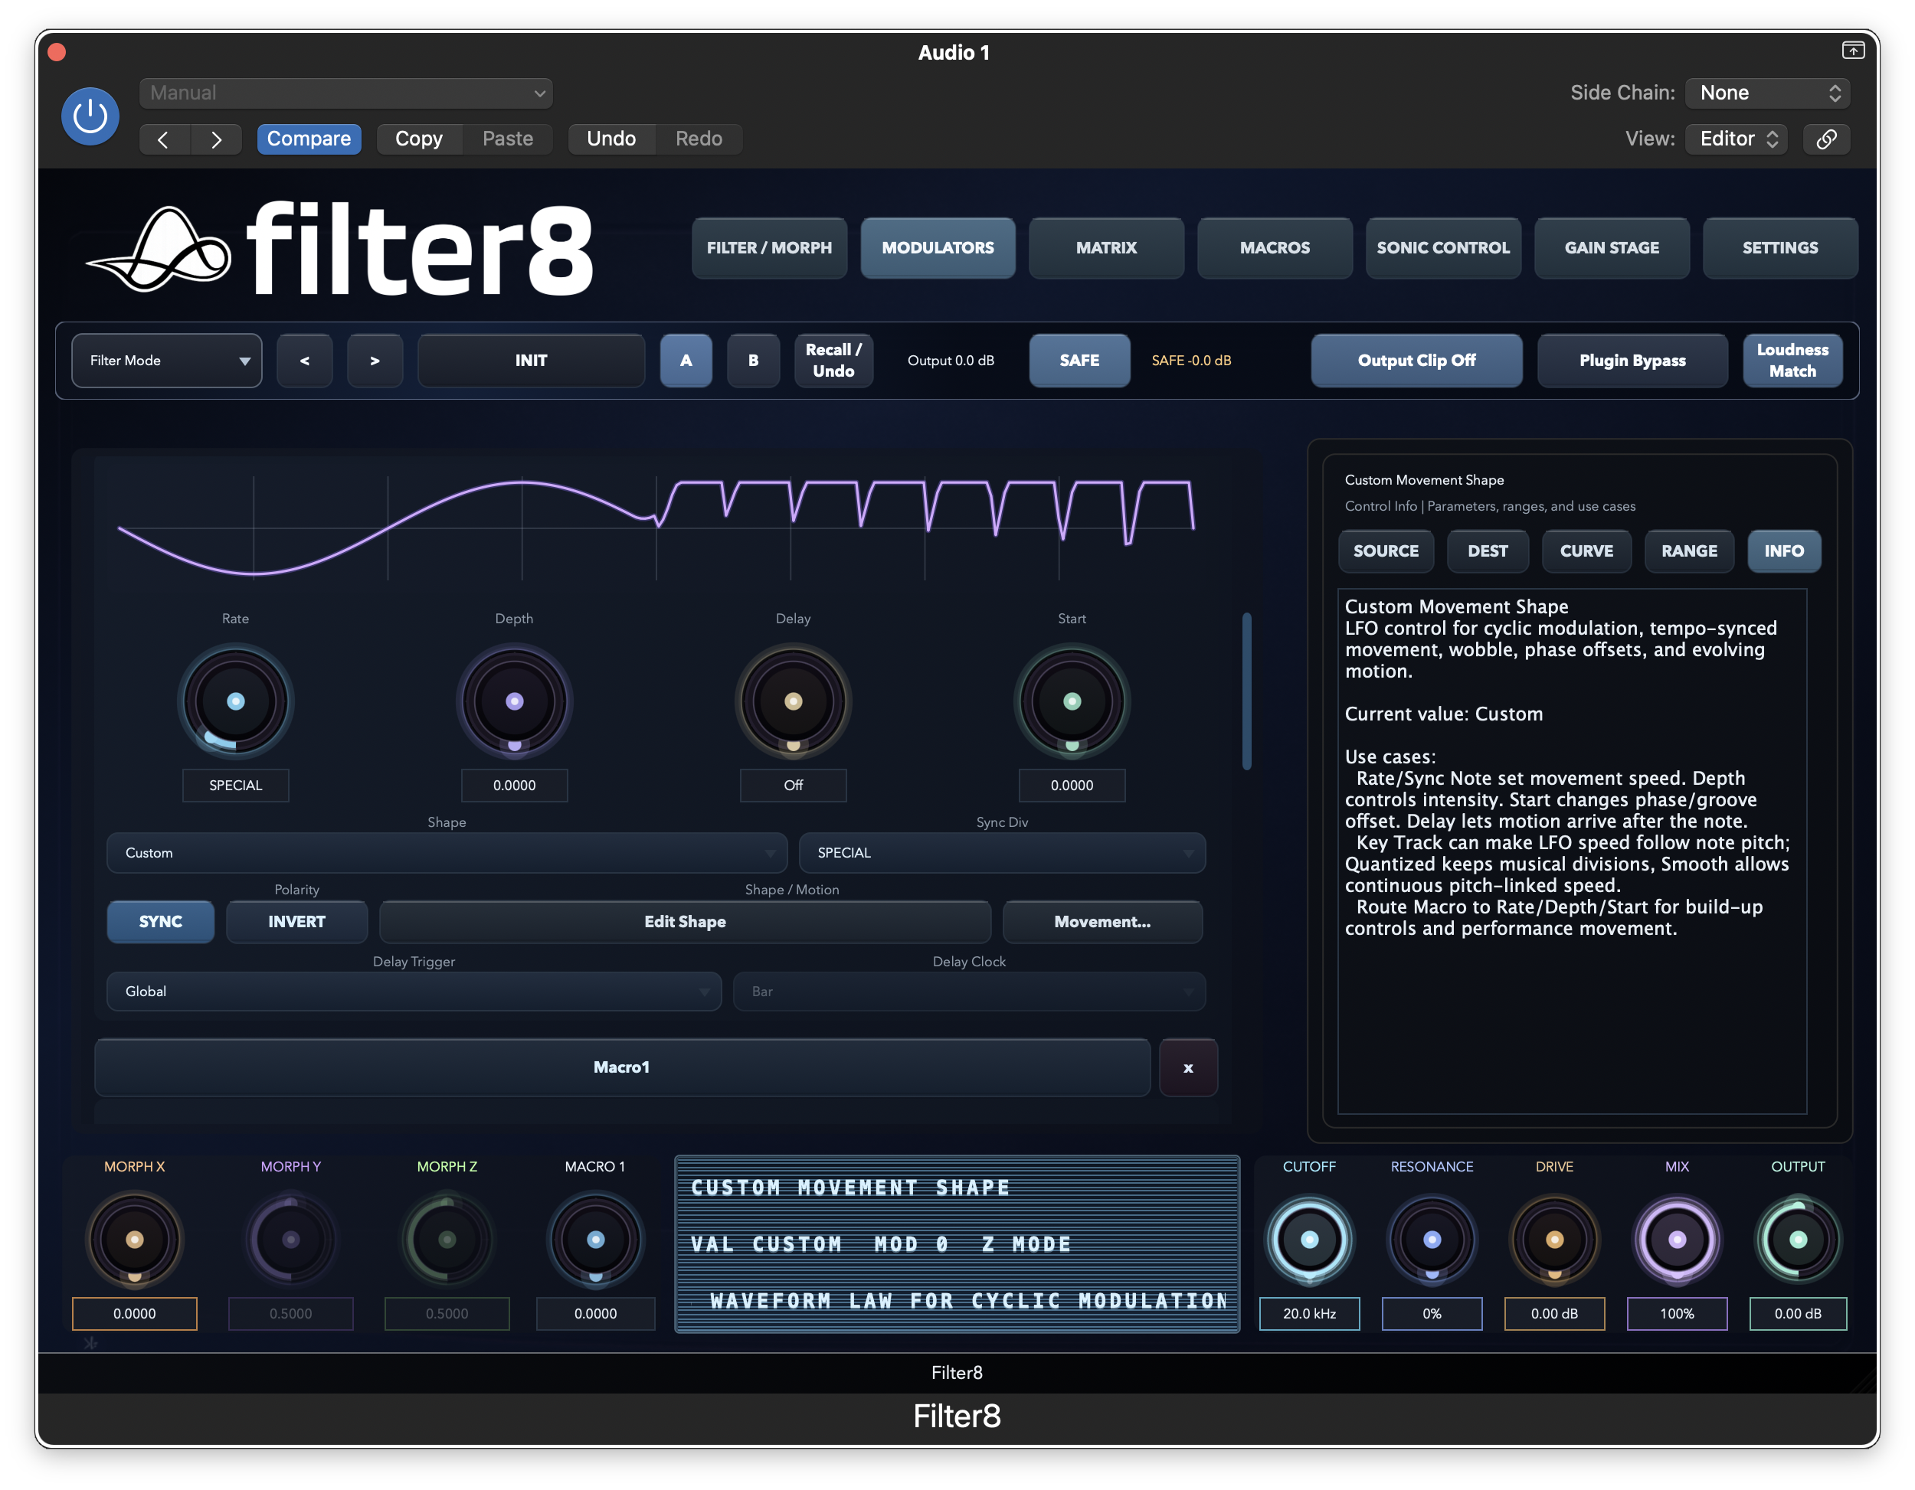Click the Morph Z knob
This screenshot has height=1490, width=1915.
pyautogui.click(x=447, y=1240)
